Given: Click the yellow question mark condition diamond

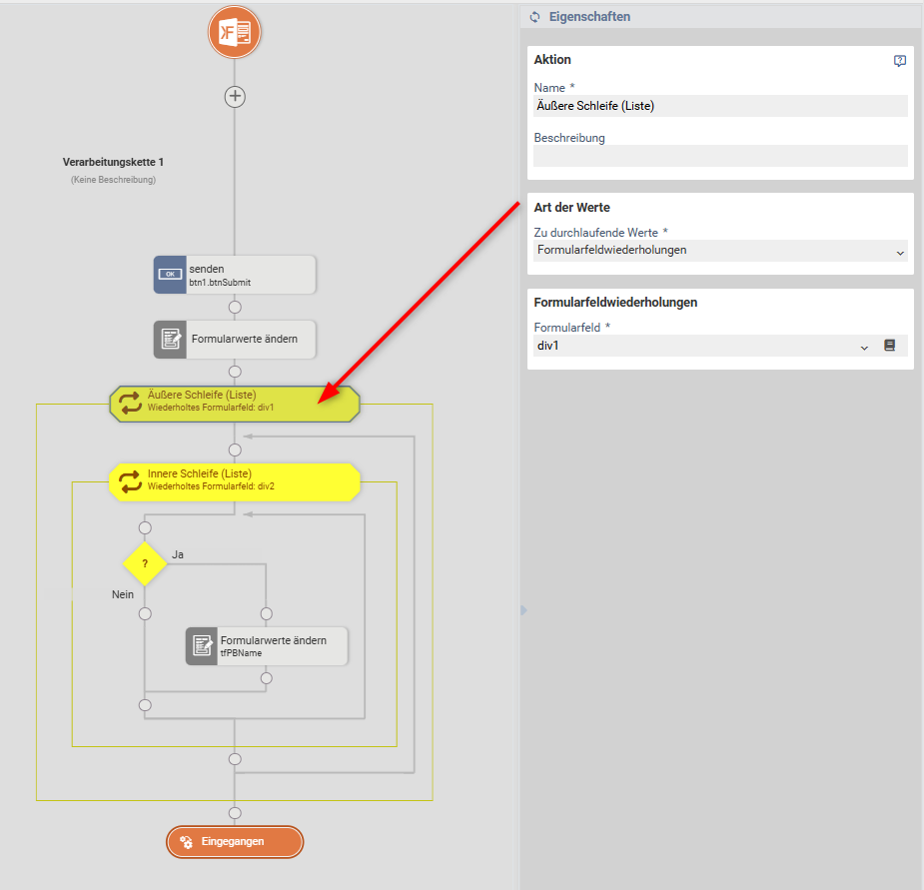Looking at the screenshot, I should pyautogui.click(x=145, y=564).
